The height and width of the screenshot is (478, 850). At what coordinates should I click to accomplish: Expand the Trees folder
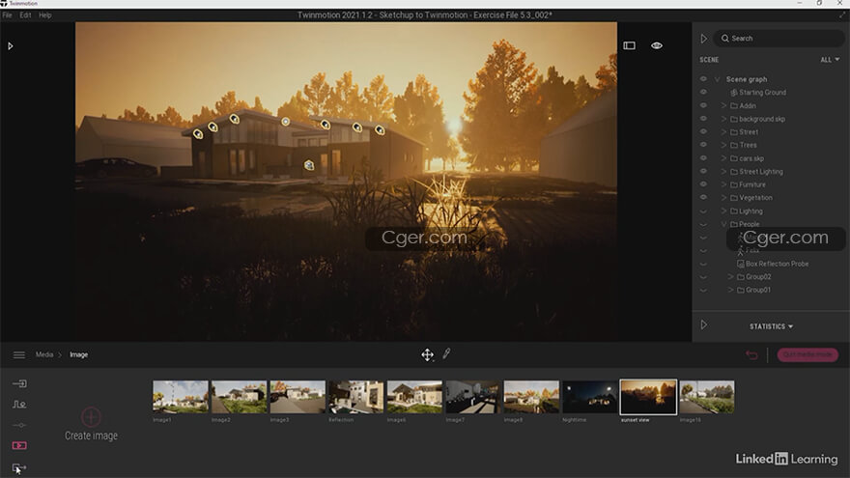723,145
